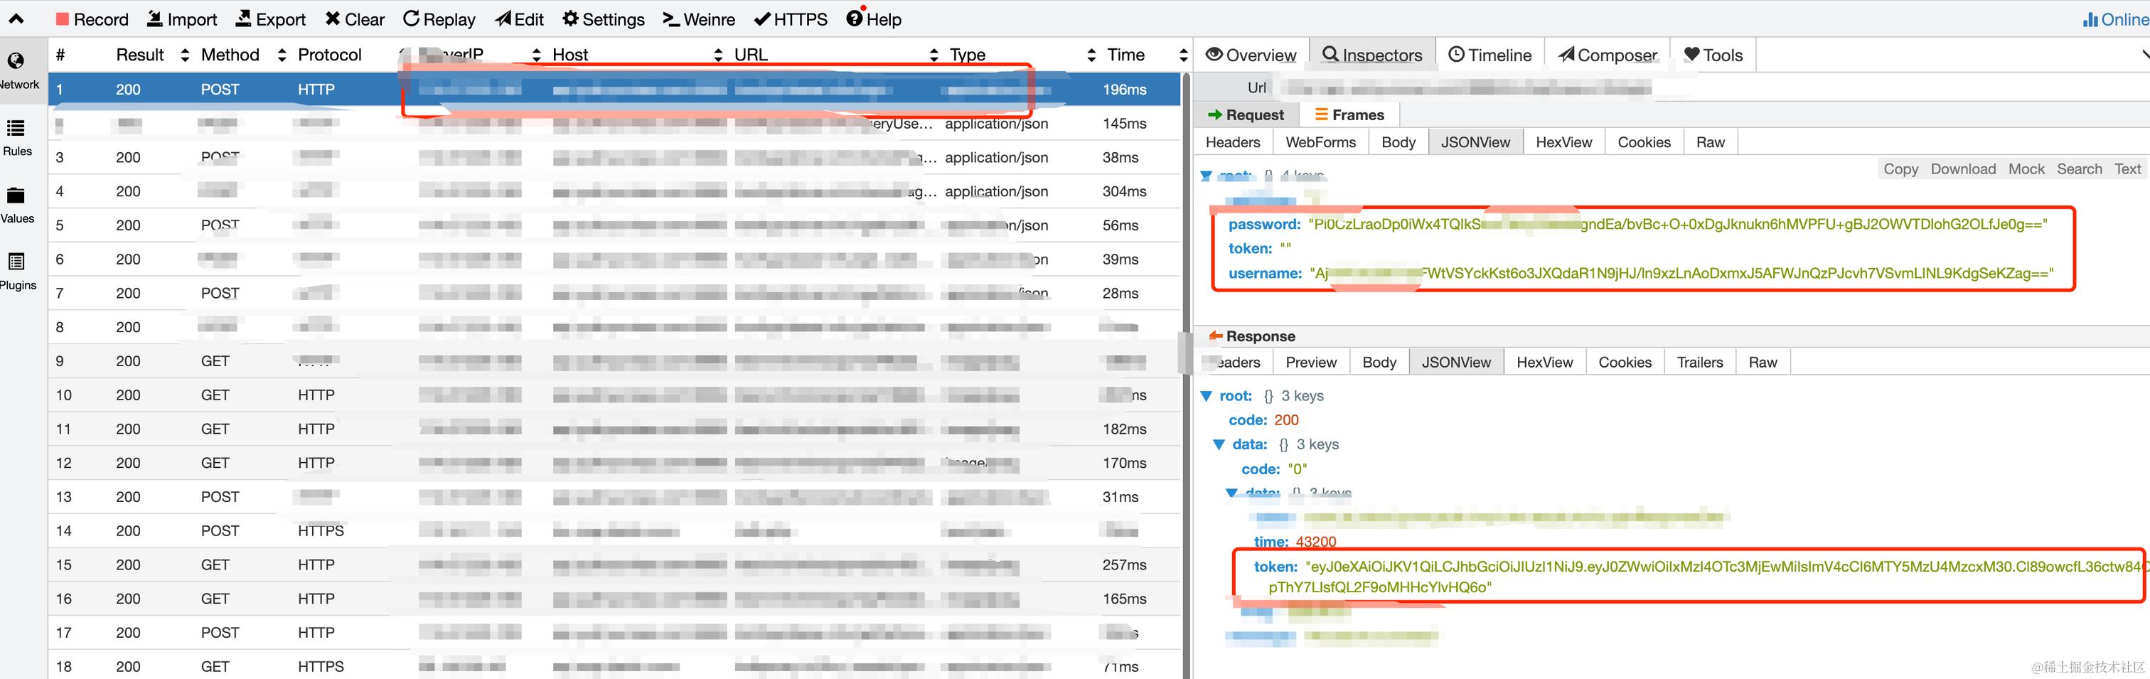The height and width of the screenshot is (679, 2150).
Task: Click the Edit toolbar button
Action: click(519, 18)
